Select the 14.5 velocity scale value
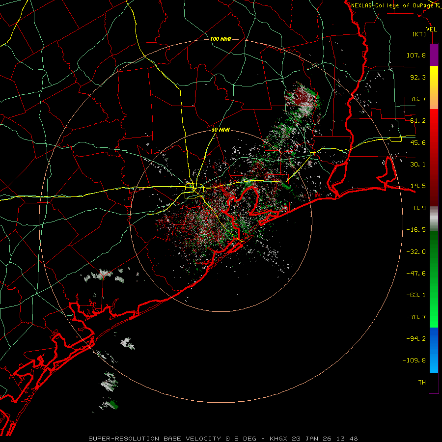This screenshot has width=442, height=442. tap(418, 186)
